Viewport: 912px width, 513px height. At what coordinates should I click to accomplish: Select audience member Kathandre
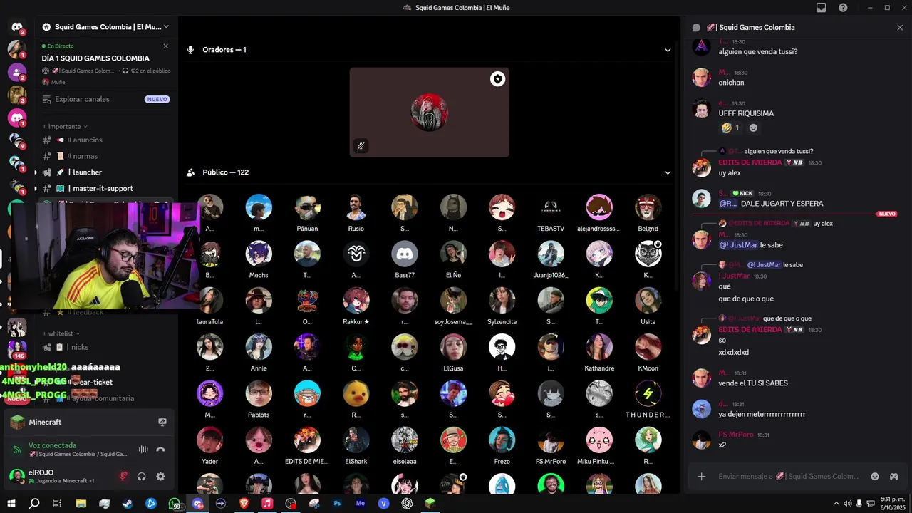coord(599,352)
